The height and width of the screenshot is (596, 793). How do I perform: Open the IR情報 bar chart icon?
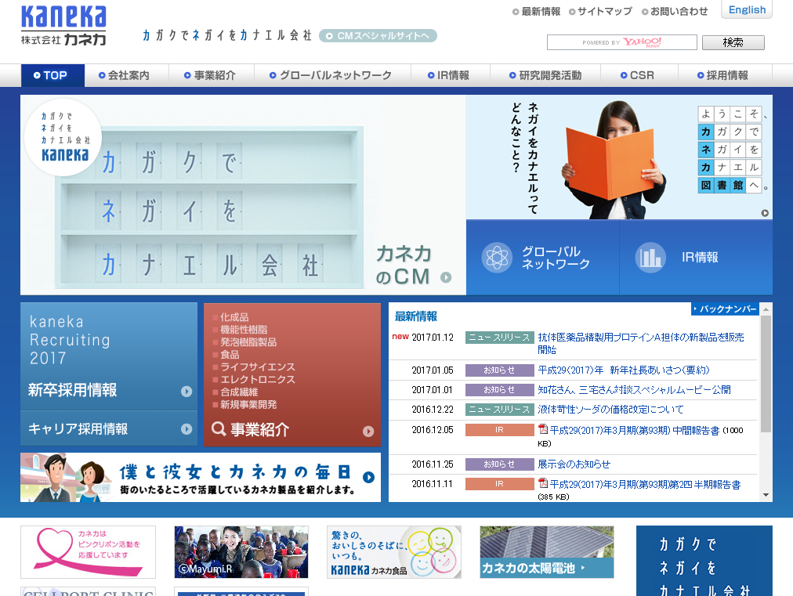coord(650,258)
